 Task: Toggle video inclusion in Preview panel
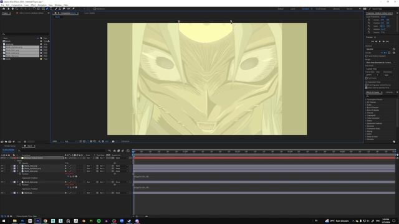point(382,52)
